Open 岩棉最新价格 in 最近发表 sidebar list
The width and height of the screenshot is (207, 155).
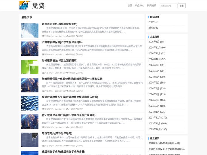click(x=164, y=143)
